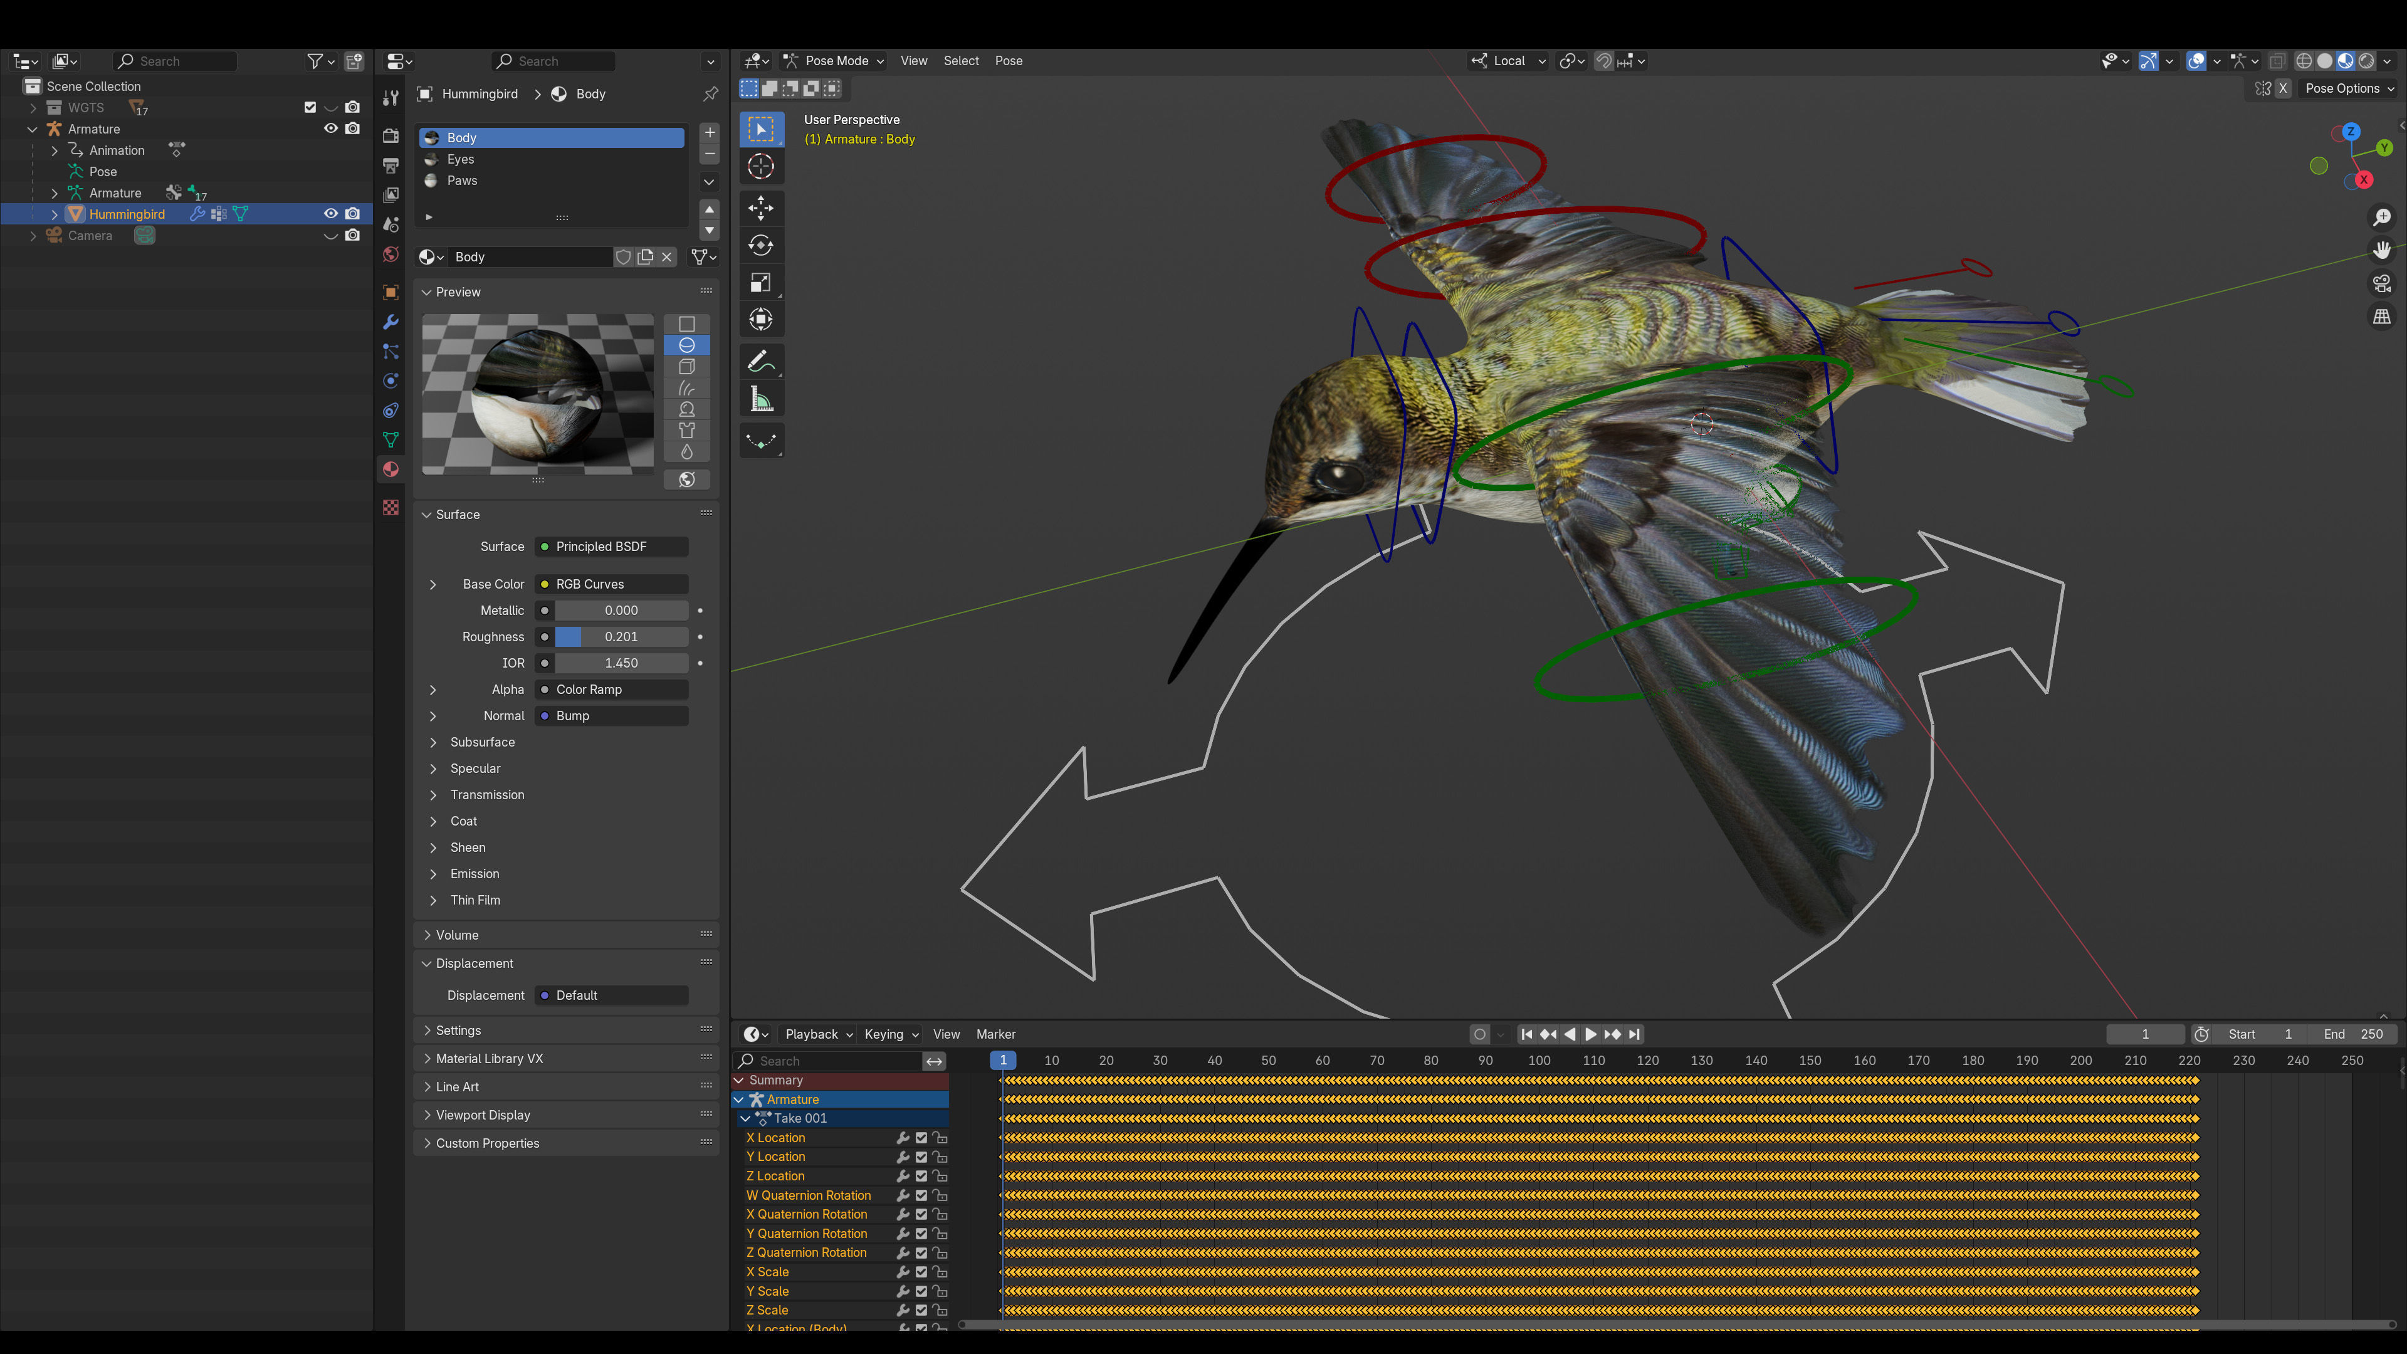Play the animation forward
This screenshot has height=1354, width=2407.
click(x=1590, y=1034)
